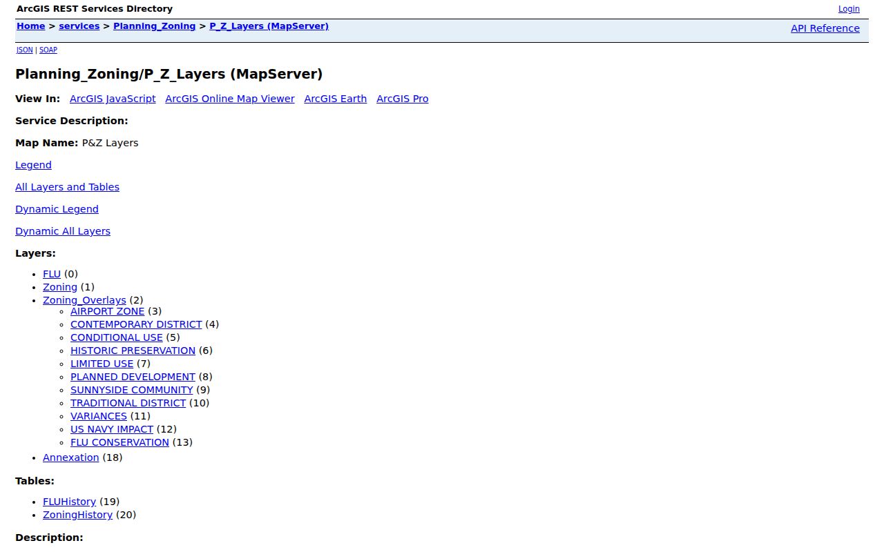Open the Zoning layer (1)
The height and width of the screenshot is (552, 884).
(60, 287)
